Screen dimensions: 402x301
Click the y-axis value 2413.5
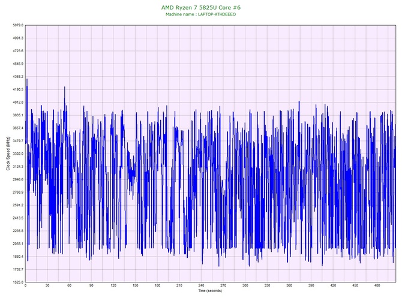click(18, 218)
